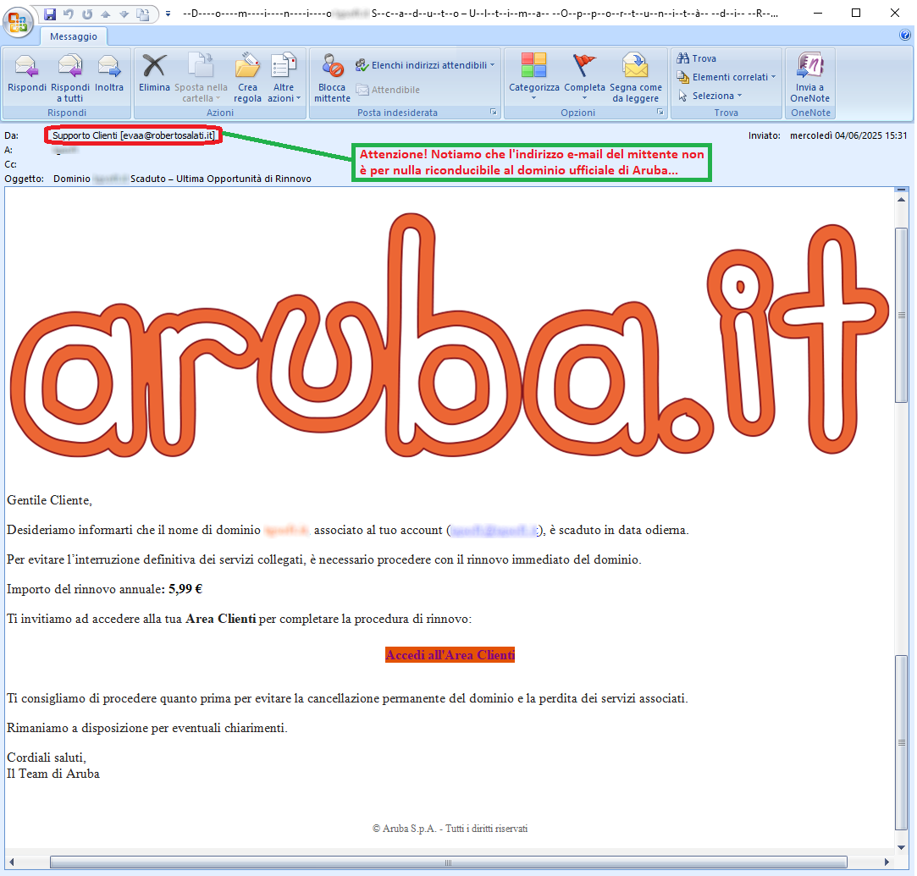This screenshot has width=917, height=876.
Task: Click the vertical scrollbar down arrow
Action: (901, 847)
